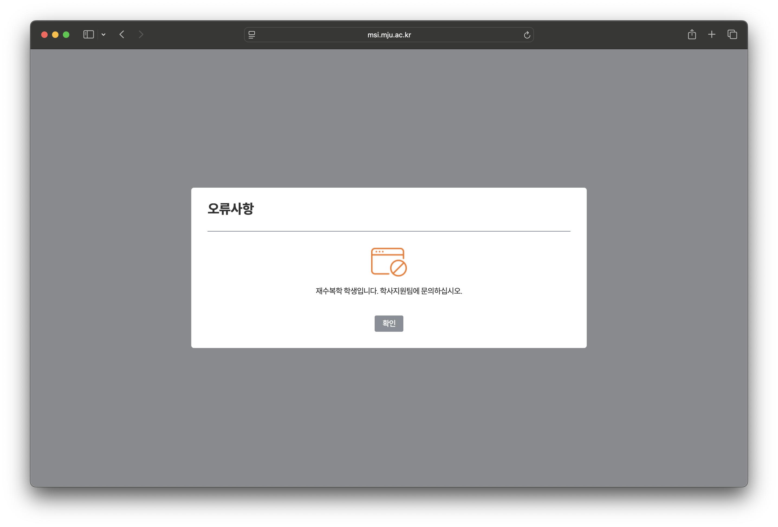Click the orange blocked-window error icon
The image size is (778, 527).
[389, 262]
